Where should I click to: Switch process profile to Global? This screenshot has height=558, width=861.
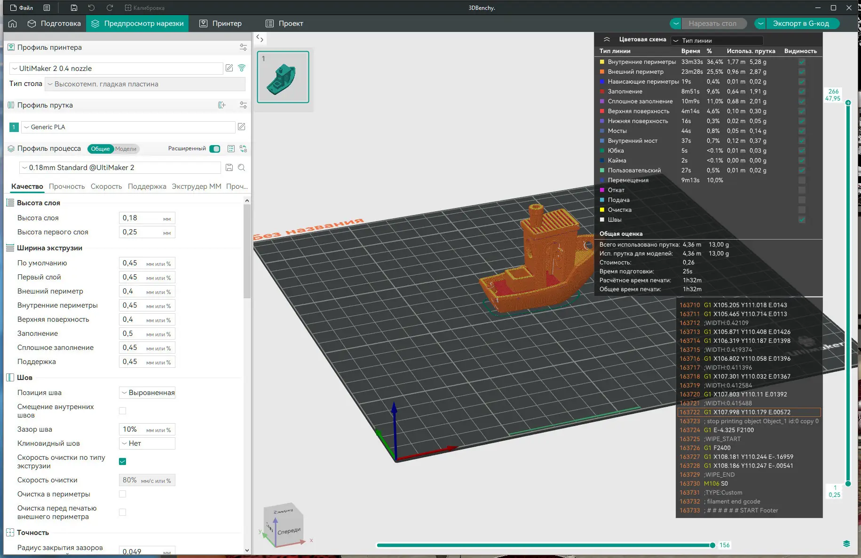tap(100, 149)
